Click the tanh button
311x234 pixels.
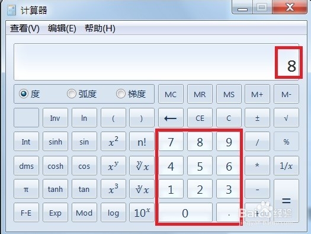point(55,189)
